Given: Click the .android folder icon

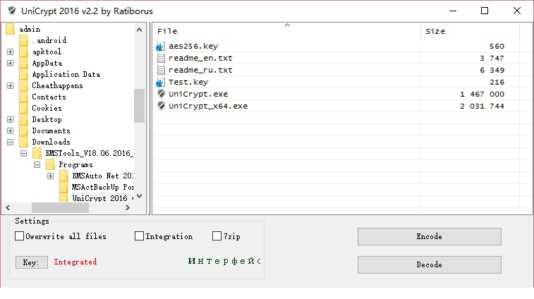Looking at the screenshot, I should [23, 40].
